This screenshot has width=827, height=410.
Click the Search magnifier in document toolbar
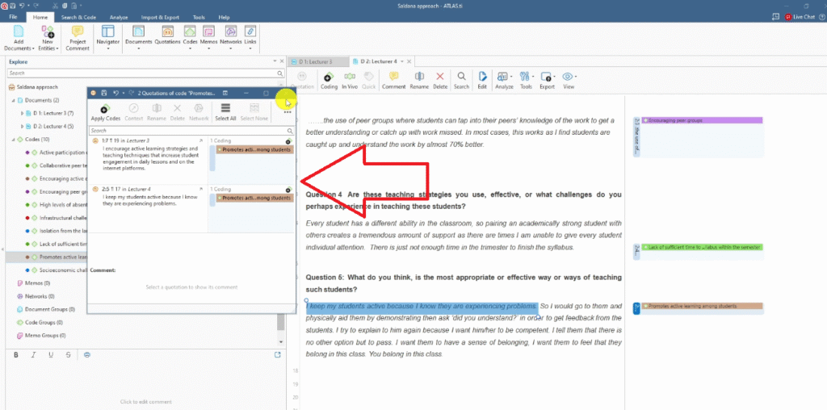[461, 76]
